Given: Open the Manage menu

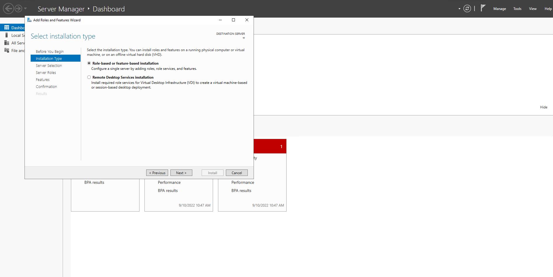Looking at the screenshot, I should click(x=500, y=9).
